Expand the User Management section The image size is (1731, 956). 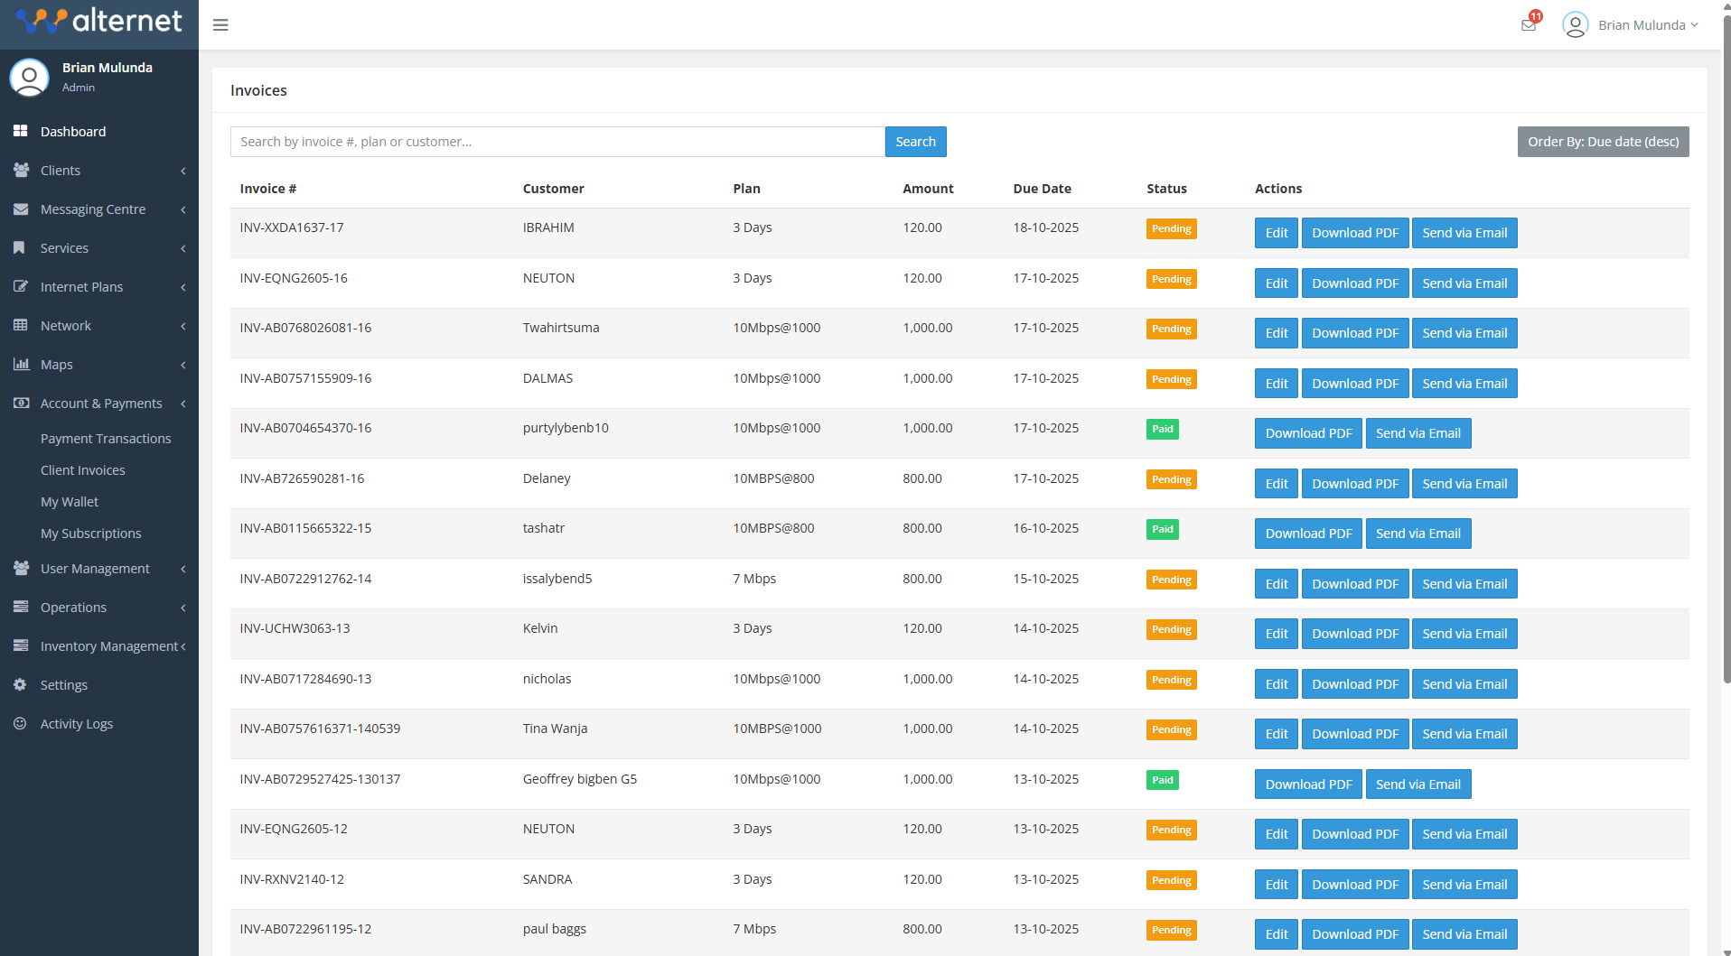[x=95, y=569]
